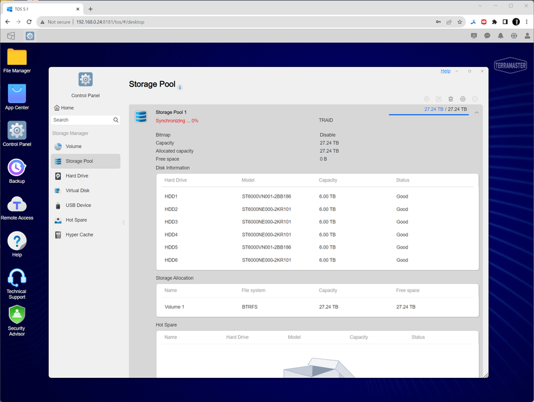Image resolution: width=534 pixels, height=402 pixels.
Task: Open the browser three-dot menu
Action: (527, 22)
